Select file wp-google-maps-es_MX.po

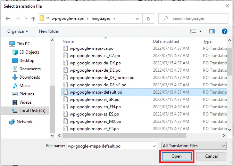point(95,121)
